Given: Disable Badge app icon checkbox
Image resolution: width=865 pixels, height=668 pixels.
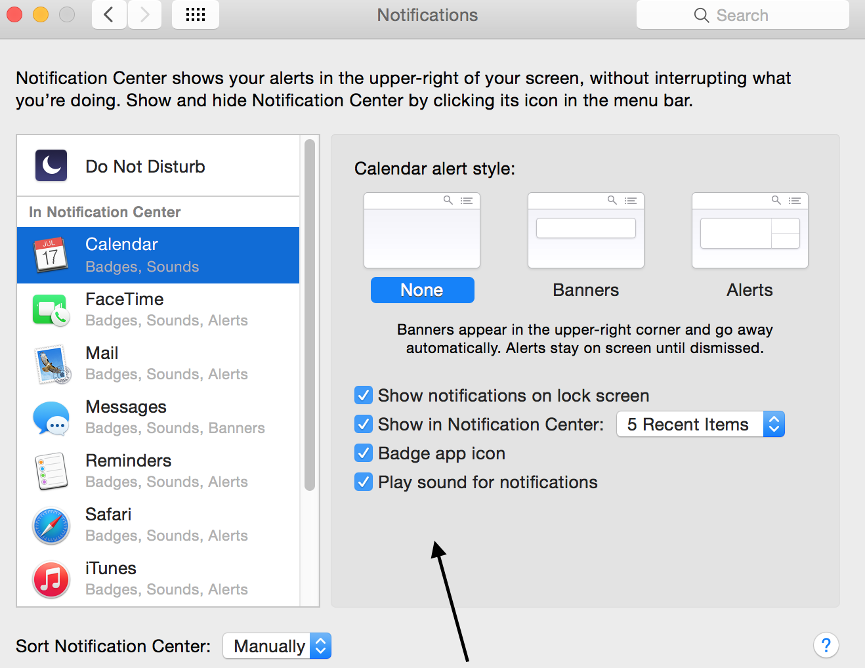Looking at the screenshot, I should pos(364,453).
